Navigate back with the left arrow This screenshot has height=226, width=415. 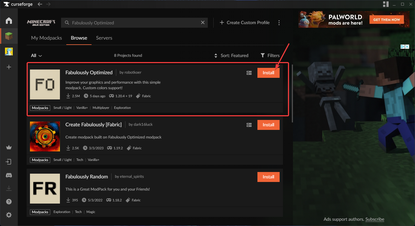[x=40, y=4]
